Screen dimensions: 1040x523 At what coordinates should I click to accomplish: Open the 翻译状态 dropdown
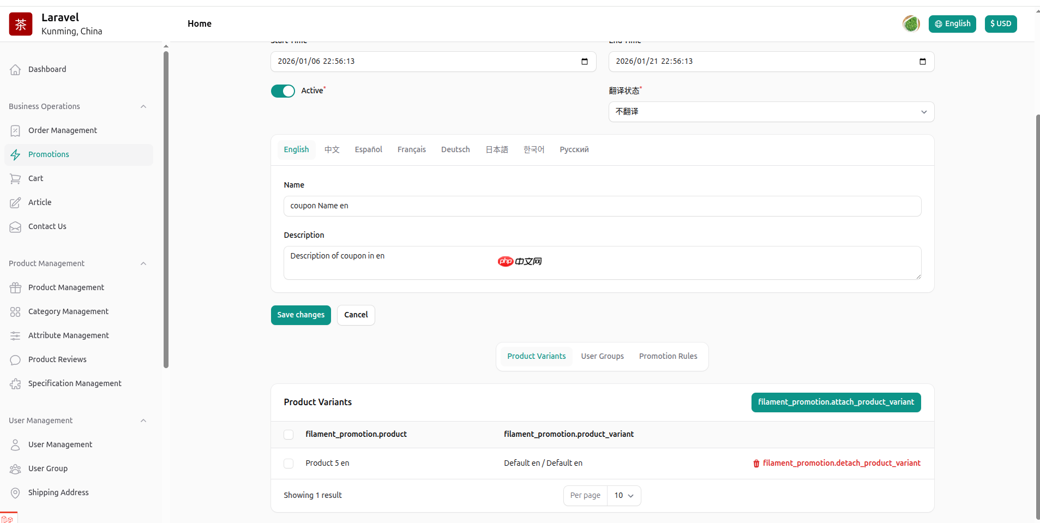pyautogui.click(x=771, y=111)
